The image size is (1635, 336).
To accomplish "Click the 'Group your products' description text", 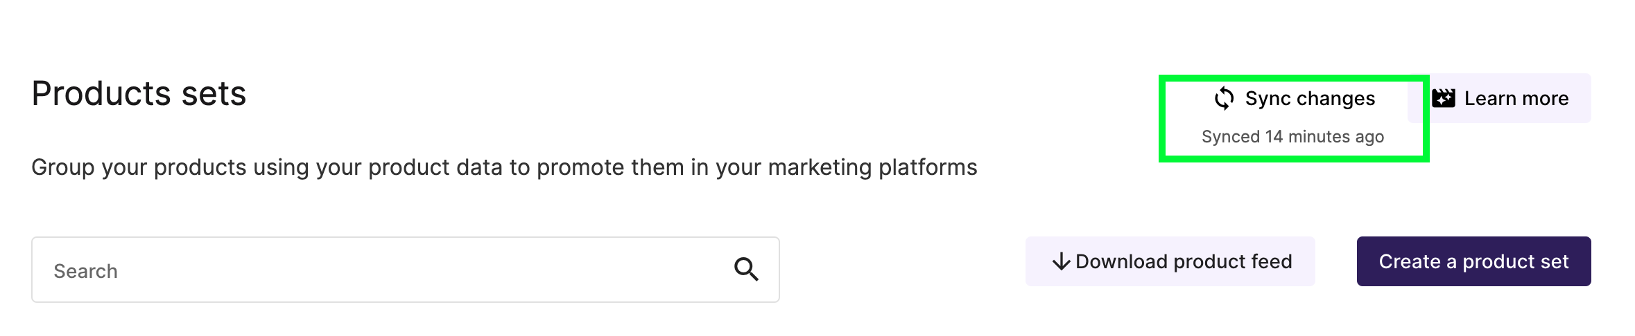I will 504,167.
